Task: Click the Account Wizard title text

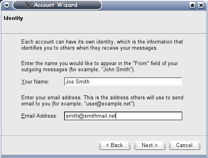Action: (56, 5)
